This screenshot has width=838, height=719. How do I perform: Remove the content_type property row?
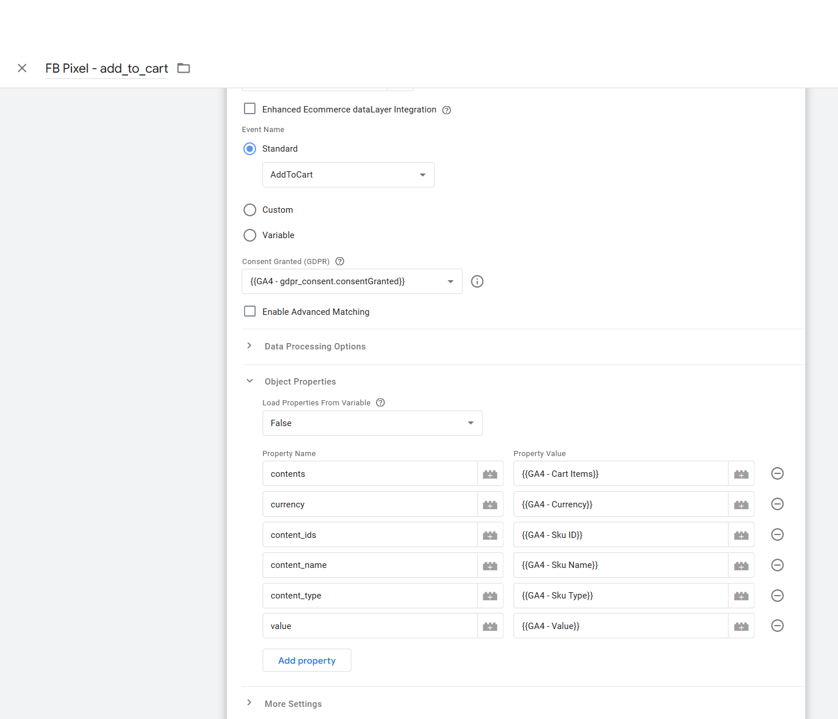[777, 596]
